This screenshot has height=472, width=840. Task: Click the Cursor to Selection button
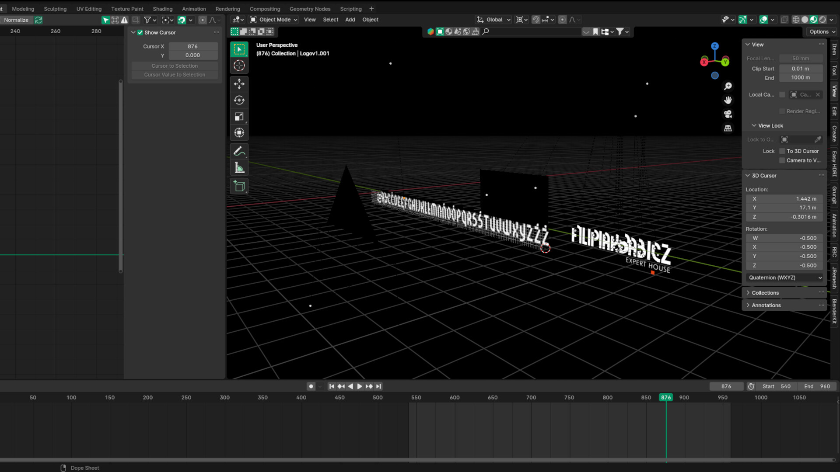(x=174, y=66)
